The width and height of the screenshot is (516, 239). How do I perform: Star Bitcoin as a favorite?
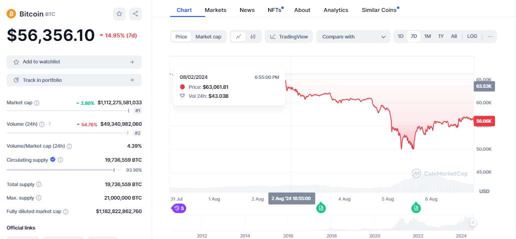(x=119, y=14)
